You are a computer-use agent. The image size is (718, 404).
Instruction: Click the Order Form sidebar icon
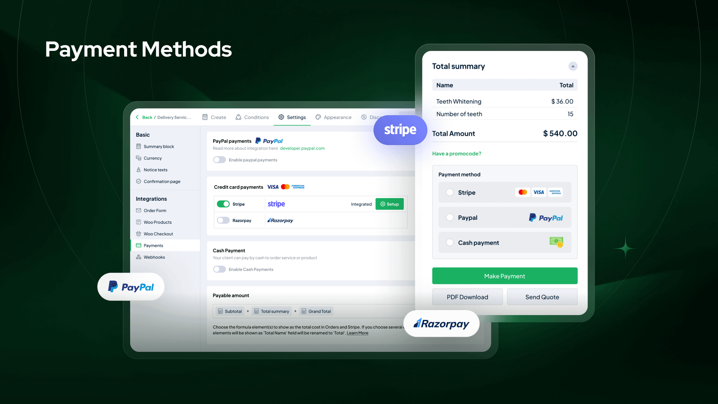[x=139, y=210]
